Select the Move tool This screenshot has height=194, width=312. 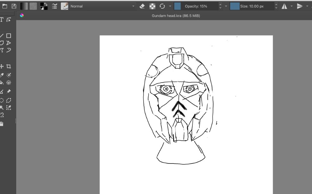pyautogui.click(x=2, y=66)
